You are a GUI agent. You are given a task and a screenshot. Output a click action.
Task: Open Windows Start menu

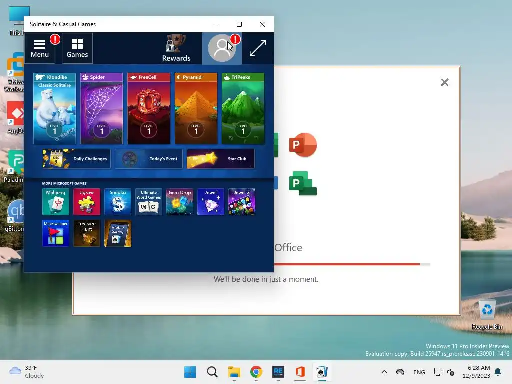pyautogui.click(x=190, y=372)
